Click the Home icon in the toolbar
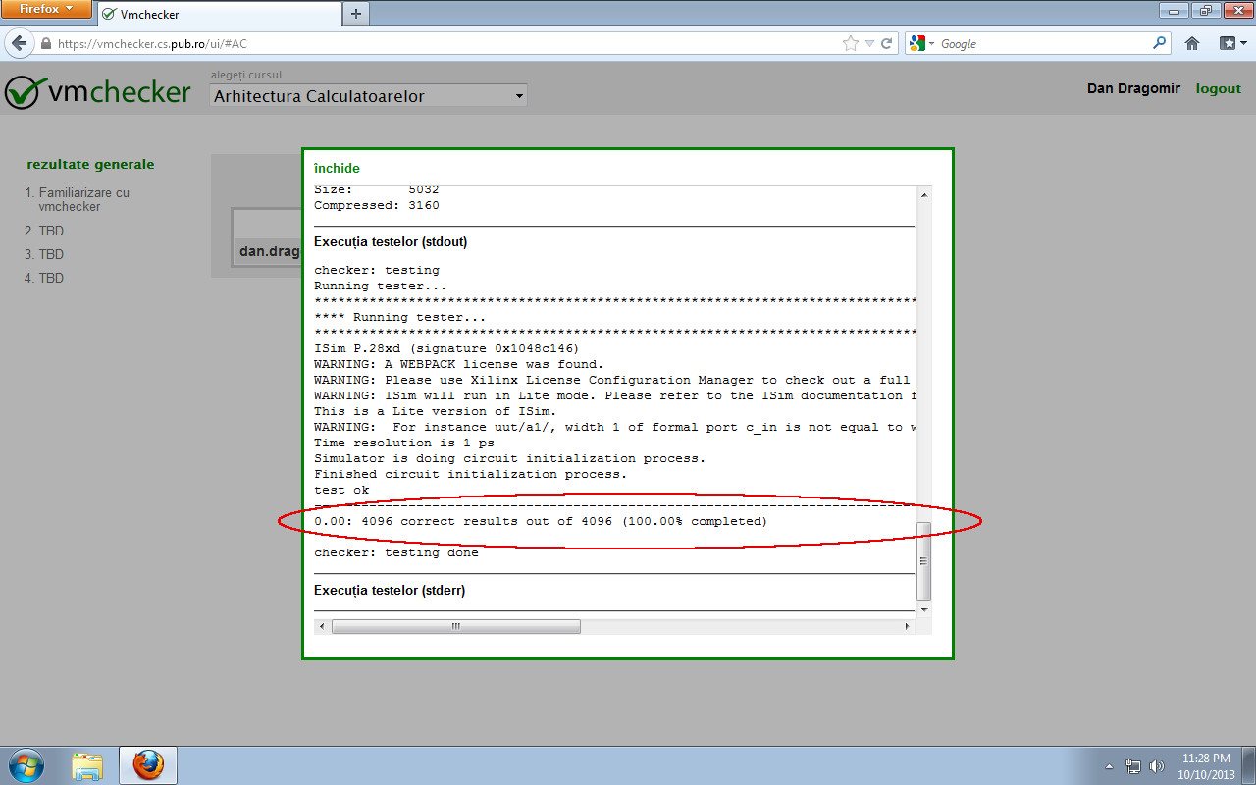This screenshot has width=1256, height=785. tap(1191, 43)
